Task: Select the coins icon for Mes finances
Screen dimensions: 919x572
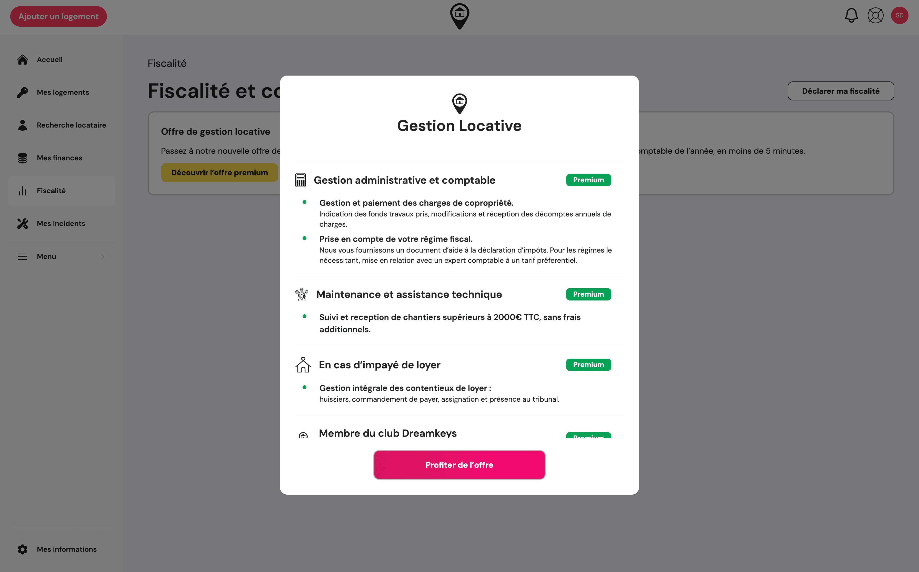Action: pos(22,158)
